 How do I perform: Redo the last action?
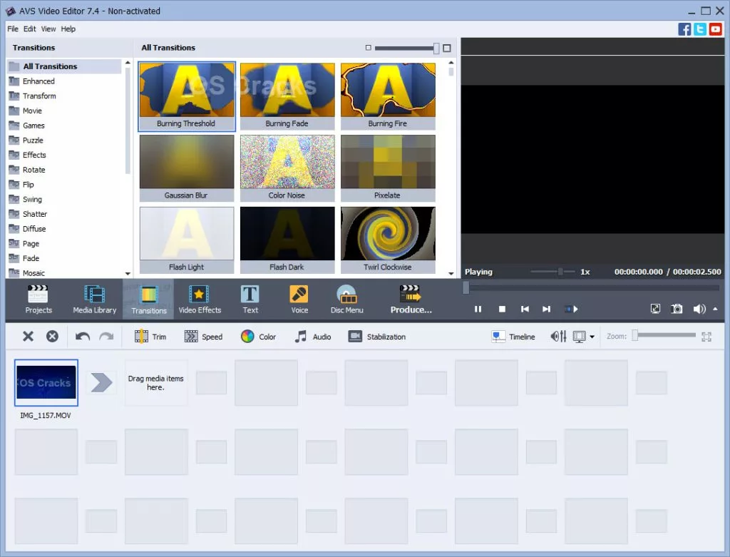107,336
